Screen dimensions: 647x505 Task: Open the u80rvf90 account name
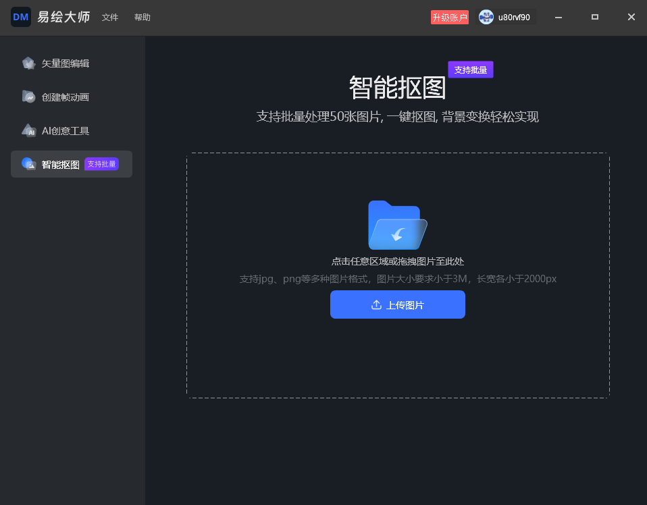pos(514,18)
